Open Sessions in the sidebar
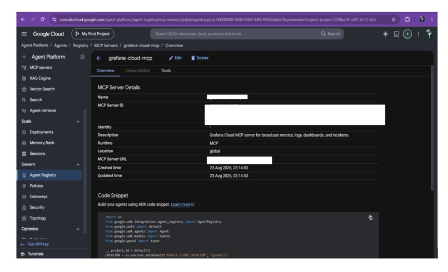Screen dimensions: 448x272 [x=37, y=154]
